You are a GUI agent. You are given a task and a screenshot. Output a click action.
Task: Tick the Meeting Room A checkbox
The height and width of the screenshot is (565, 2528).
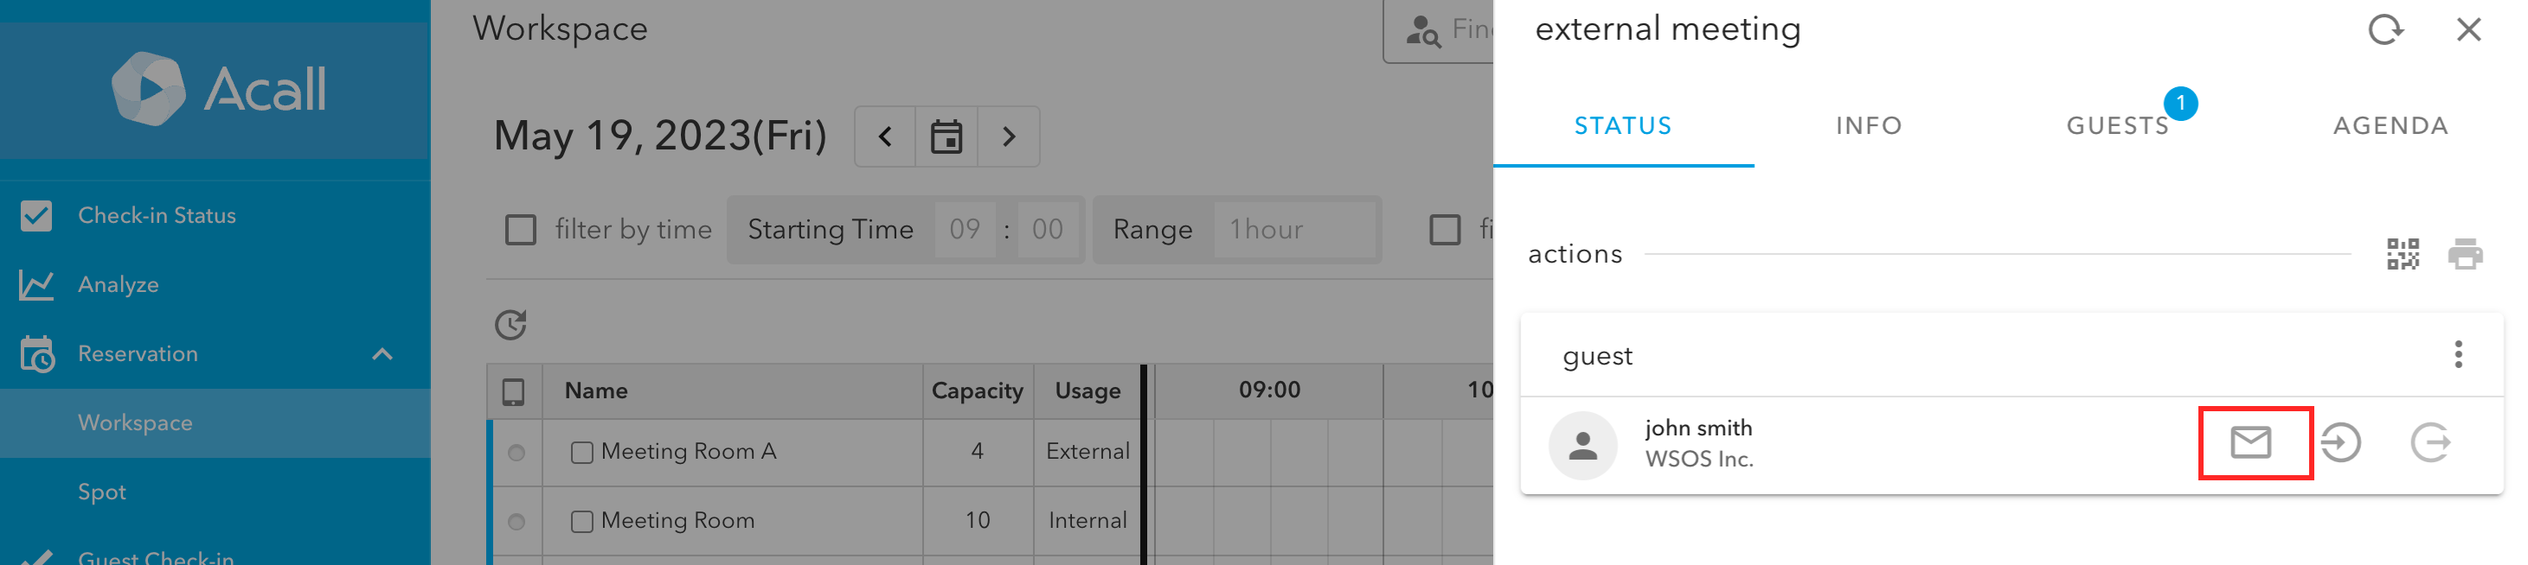(582, 453)
